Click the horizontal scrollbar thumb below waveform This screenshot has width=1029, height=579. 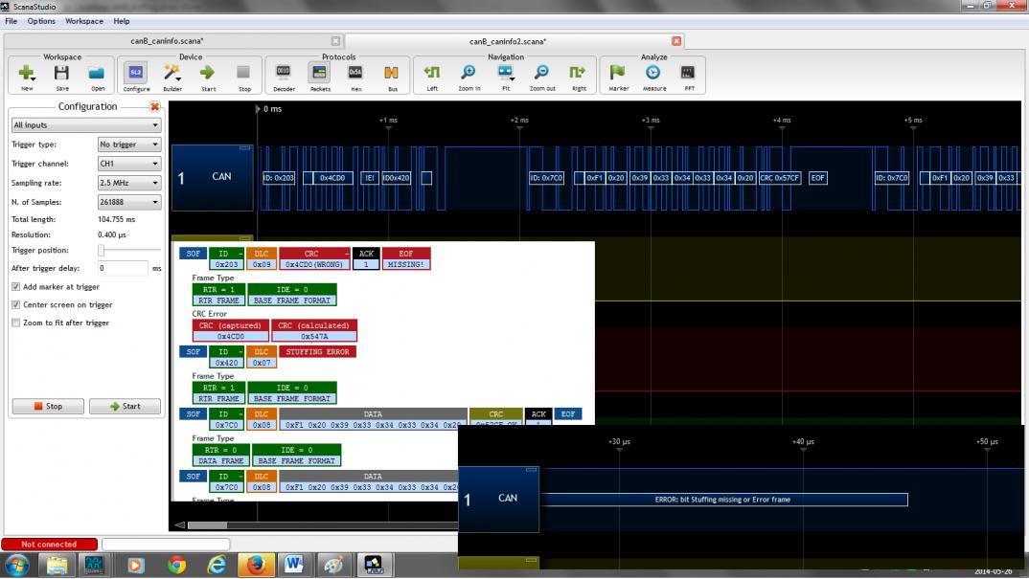coord(207,525)
